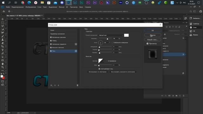203x114 pixels.
Task: Click the opacity percent value field
Action: (x=115, y=39)
